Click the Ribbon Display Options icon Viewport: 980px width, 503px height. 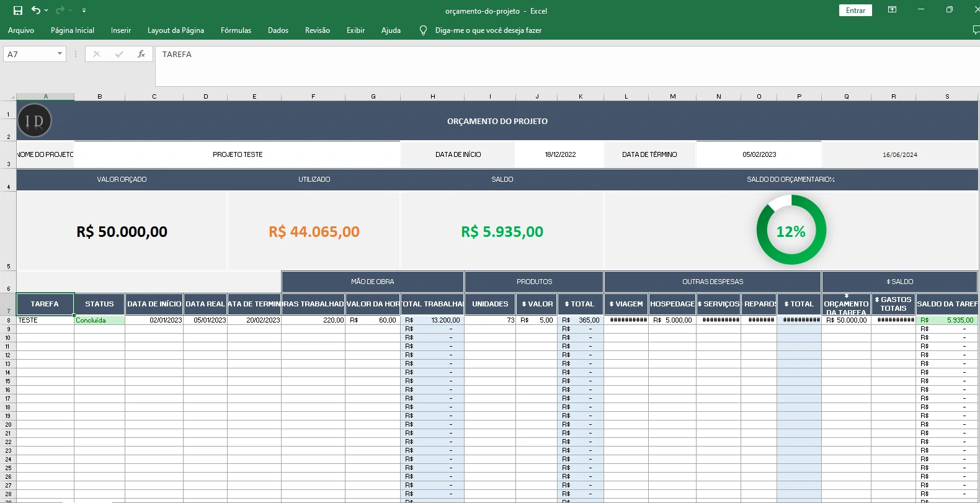892,10
